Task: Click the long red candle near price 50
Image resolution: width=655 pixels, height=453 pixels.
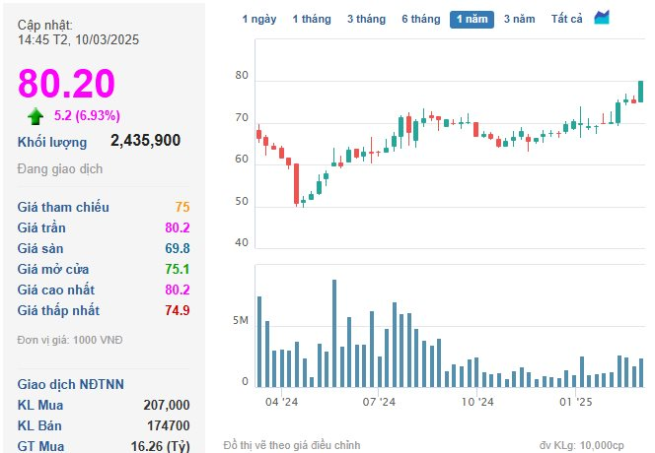Action: tap(297, 183)
